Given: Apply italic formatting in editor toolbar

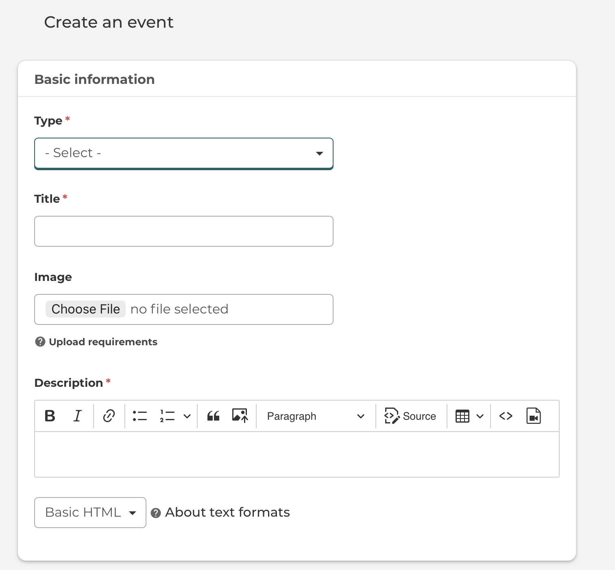Looking at the screenshot, I should click(x=77, y=416).
